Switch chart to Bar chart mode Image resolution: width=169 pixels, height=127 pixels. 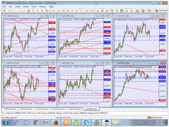pos(98,11)
